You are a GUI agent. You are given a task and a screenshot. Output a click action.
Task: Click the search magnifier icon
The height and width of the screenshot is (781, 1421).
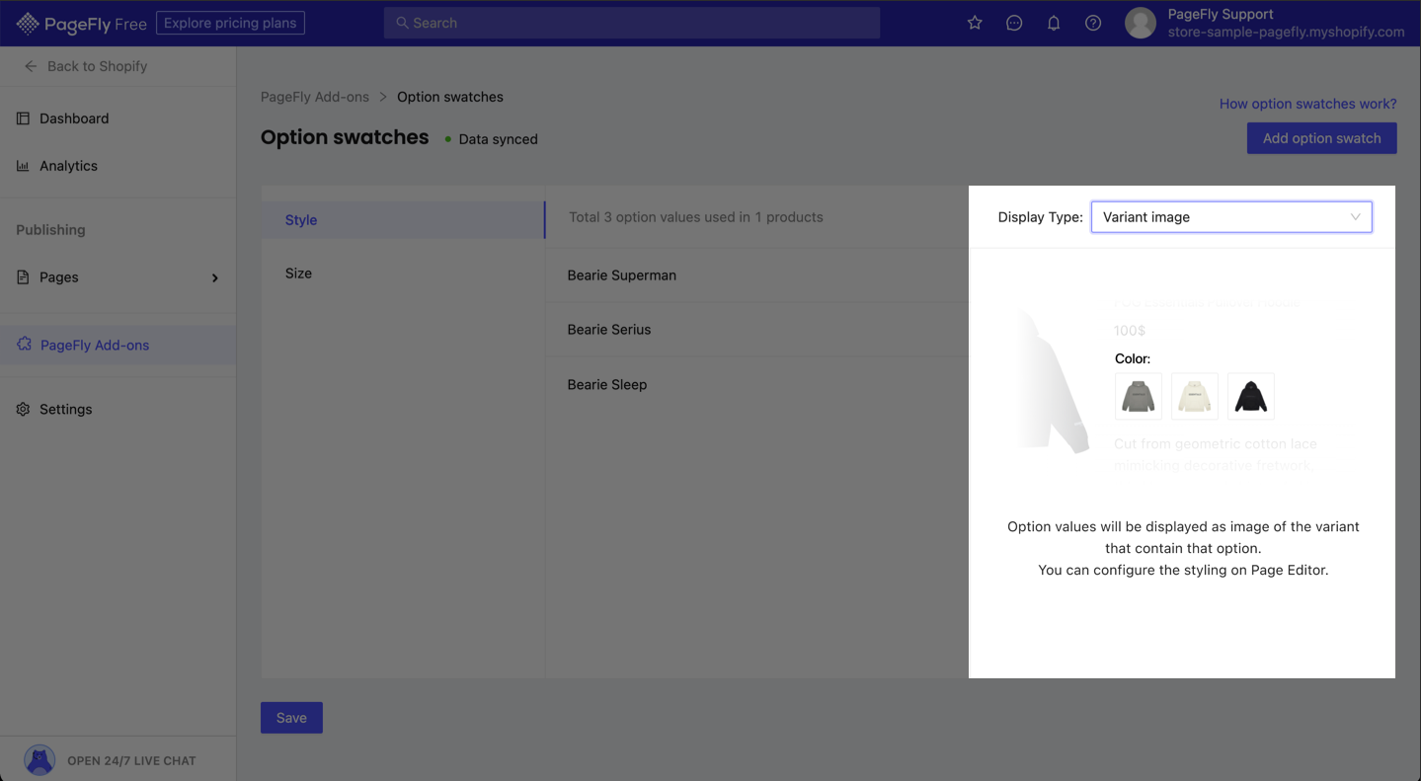(402, 23)
